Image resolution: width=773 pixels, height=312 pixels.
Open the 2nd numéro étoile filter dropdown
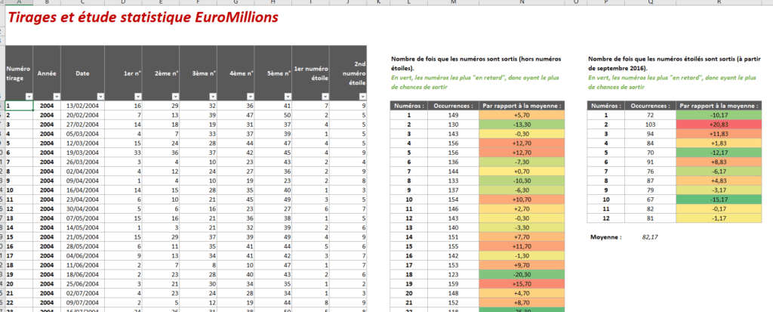[x=362, y=97]
